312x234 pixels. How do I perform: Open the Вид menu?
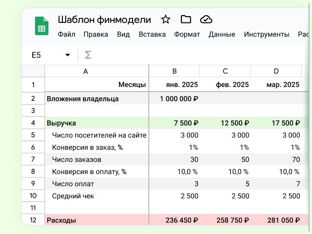(123, 34)
